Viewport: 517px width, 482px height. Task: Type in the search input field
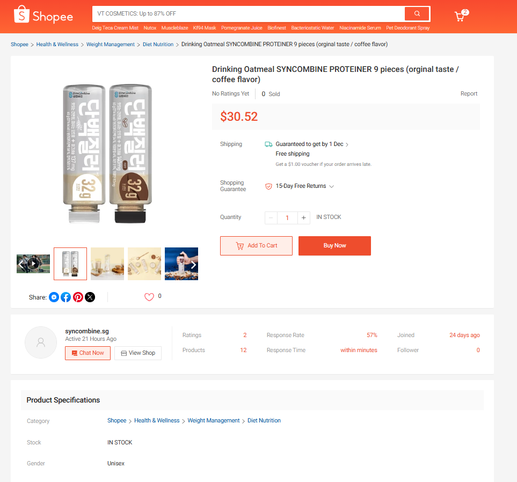point(247,14)
